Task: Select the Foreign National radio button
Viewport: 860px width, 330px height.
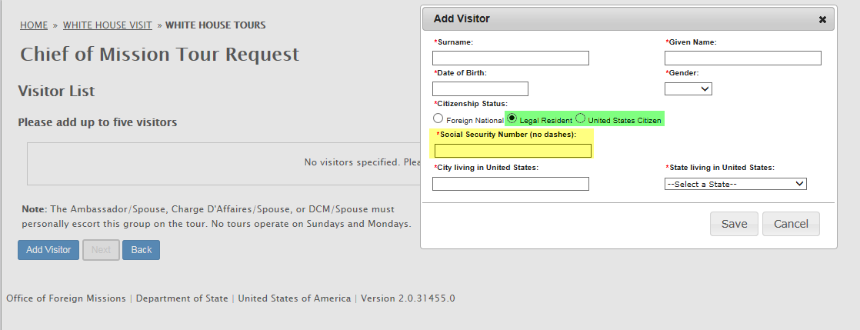Action: 438,119
